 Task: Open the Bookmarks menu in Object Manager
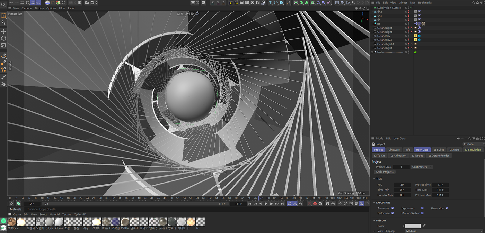(x=425, y=3)
